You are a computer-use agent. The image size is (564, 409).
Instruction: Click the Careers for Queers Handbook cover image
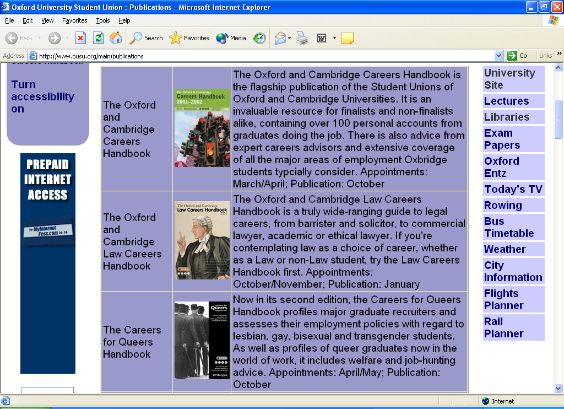202,340
